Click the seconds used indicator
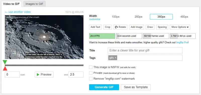The image size is (201, 95). (x=129, y=36)
